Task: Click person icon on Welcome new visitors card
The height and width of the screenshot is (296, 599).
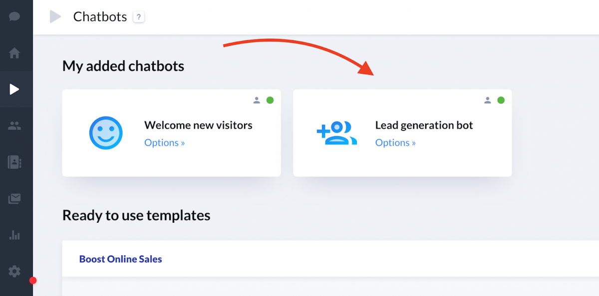Action: pos(257,100)
